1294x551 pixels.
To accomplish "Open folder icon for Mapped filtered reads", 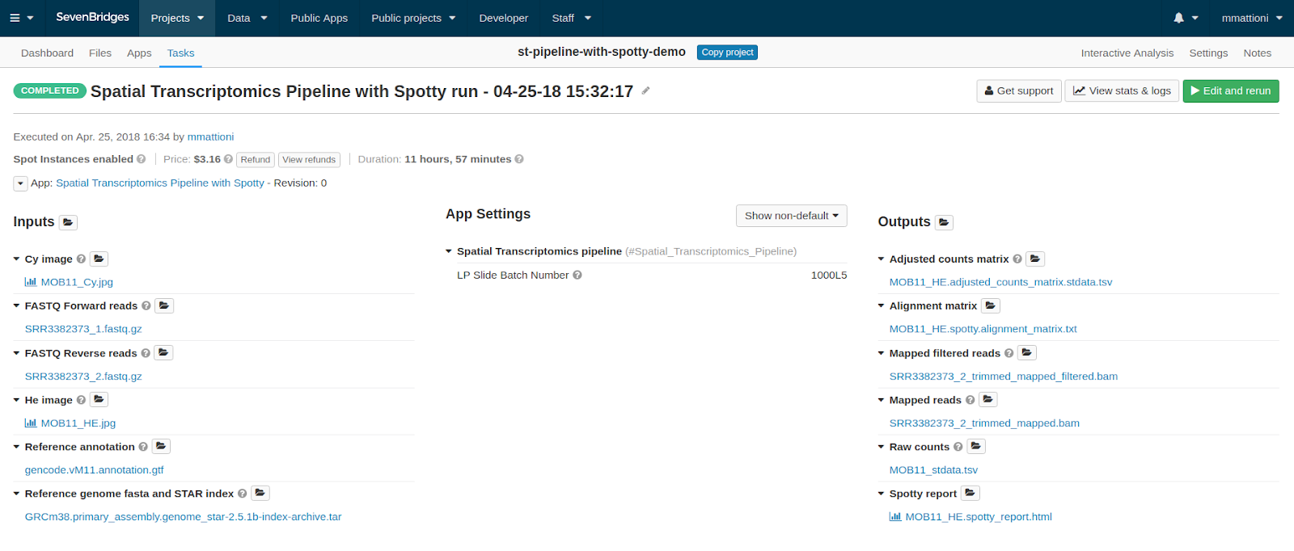I will (x=1027, y=352).
